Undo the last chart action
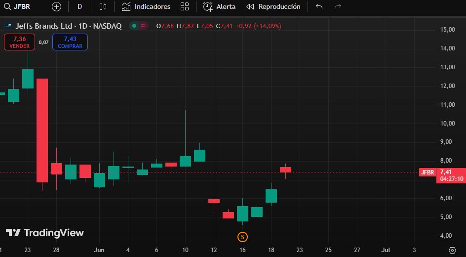The width and height of the screenshot is (466, 257). pyautogui.click(x=319, y=6)
